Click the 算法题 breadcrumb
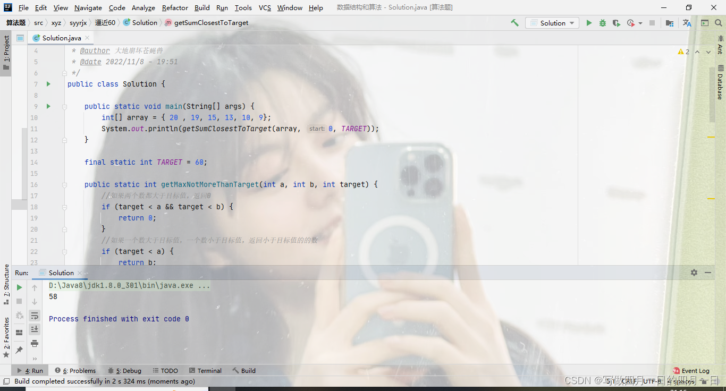Screen dimensions: 726x391 (16, 23)
